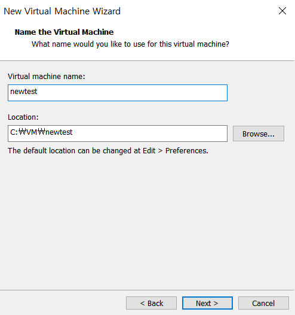Click the subtitle asking what name to use
The width and height of the screenshot is (295, 315).
pyautogui.click(x=130, y=44)
